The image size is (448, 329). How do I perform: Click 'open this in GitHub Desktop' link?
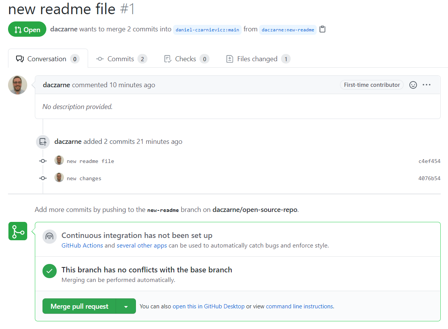click(208, 306)
